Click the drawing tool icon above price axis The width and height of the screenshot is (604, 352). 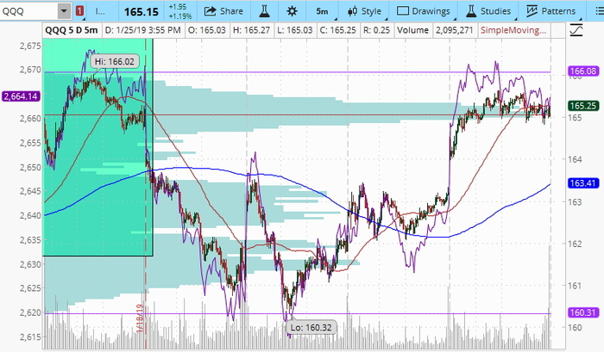point(576,30)
